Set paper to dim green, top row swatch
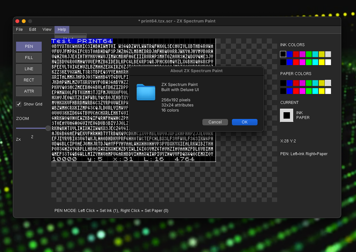The image size is (356, 252). coord(309,83)
